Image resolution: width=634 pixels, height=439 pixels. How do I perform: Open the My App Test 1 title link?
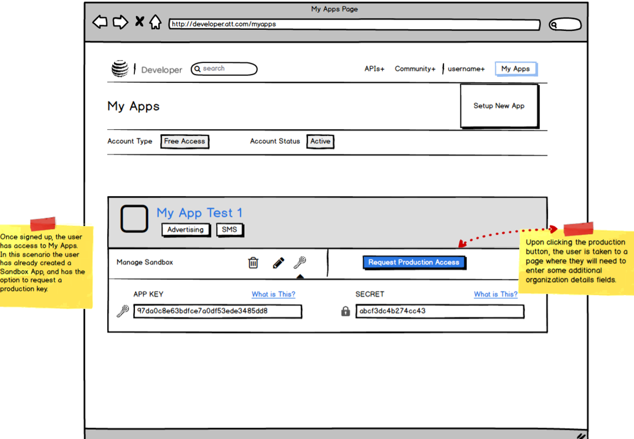coord(199,213)
